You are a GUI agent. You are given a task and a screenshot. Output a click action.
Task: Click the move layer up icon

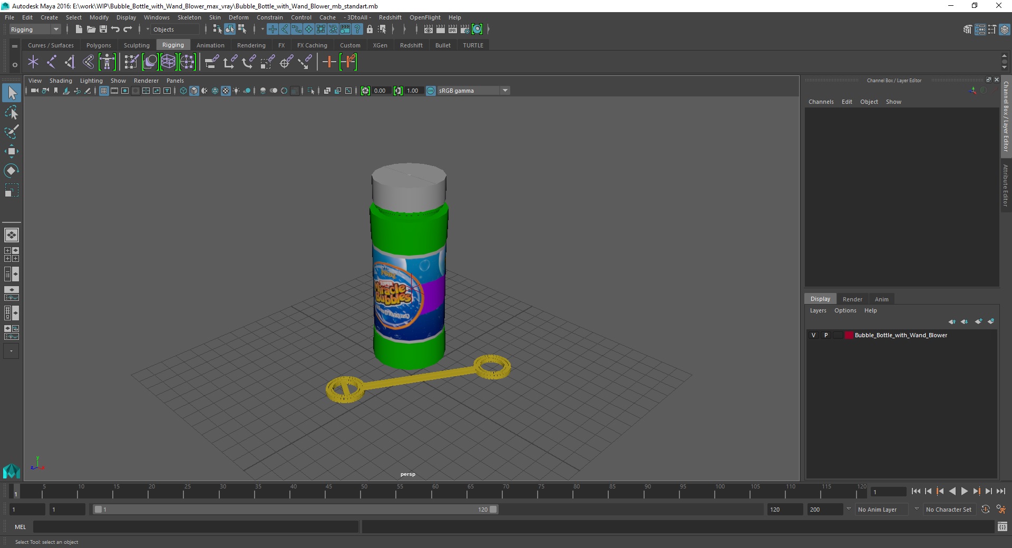[952, 321]
